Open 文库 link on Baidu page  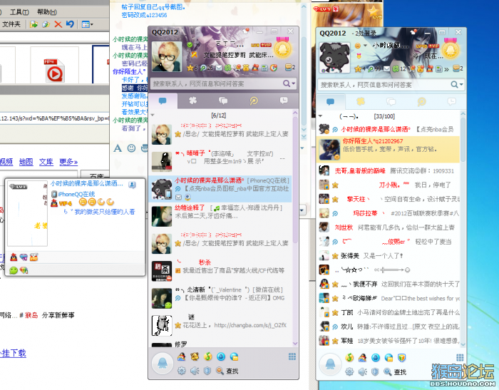coord(46,162)
